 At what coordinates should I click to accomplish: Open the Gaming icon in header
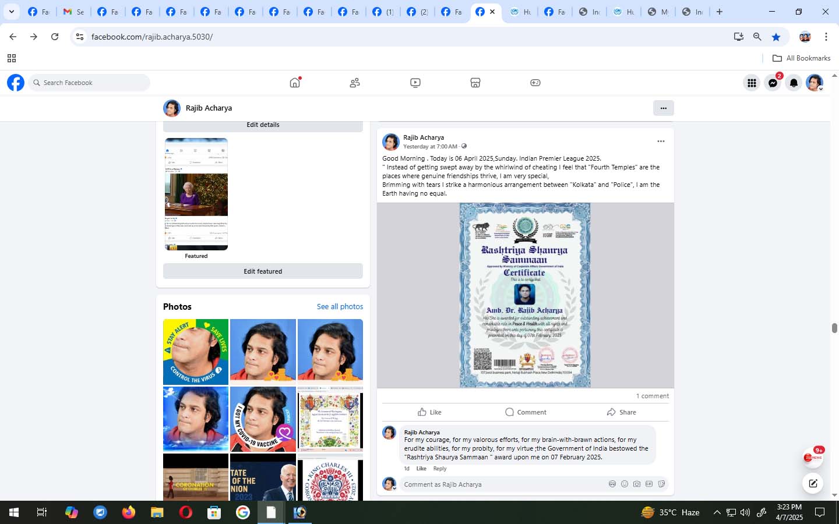pyautogui.click(x=535, y=83)
